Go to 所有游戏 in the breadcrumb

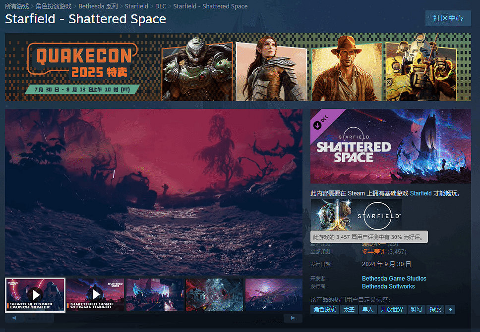17,6
